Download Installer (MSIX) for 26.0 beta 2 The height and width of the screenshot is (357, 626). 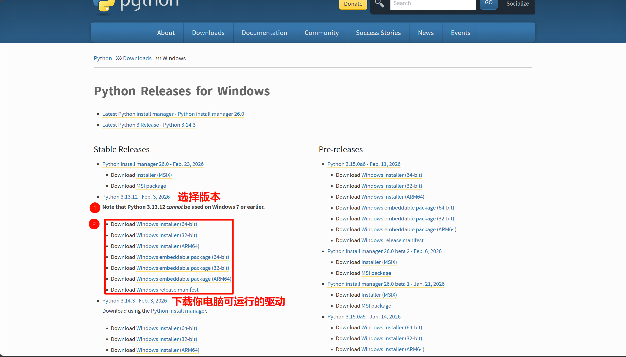point(379,262)
